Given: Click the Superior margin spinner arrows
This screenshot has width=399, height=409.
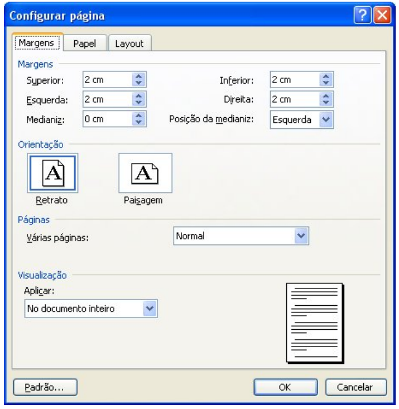Looking at the screenshot, I should [139, 80].
